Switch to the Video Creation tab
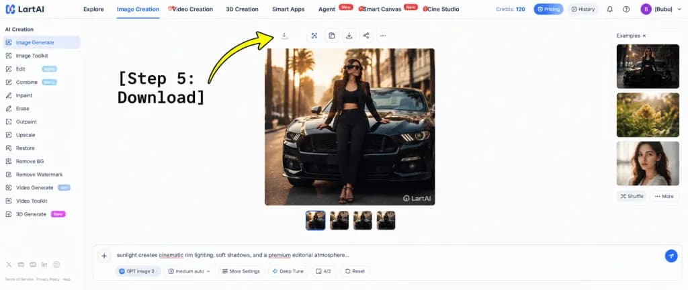The height and width of the screenshot is (290, 688). (x=191, y=9)
